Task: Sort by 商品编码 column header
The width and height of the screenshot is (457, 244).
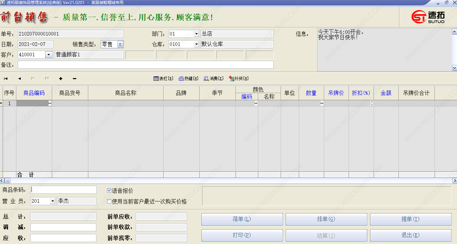Action: point(34,93)
